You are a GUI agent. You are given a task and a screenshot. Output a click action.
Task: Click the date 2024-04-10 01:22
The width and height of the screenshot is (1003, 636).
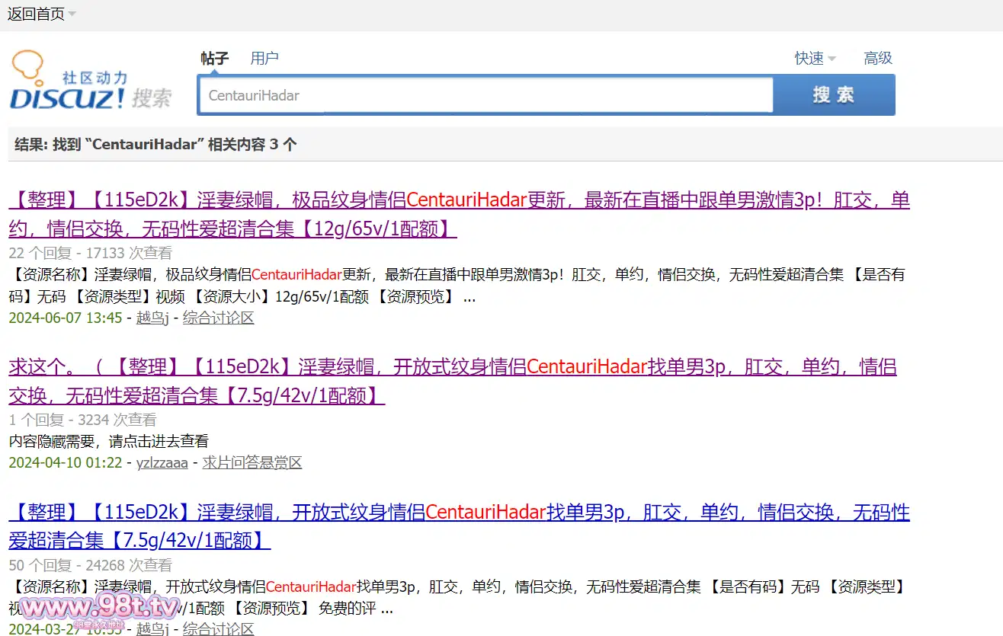pos(66,462)
